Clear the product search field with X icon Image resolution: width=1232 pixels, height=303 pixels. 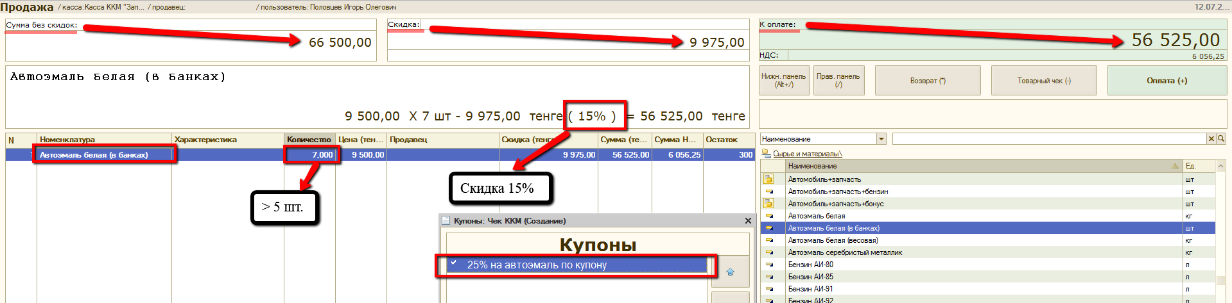(1211, 139)
